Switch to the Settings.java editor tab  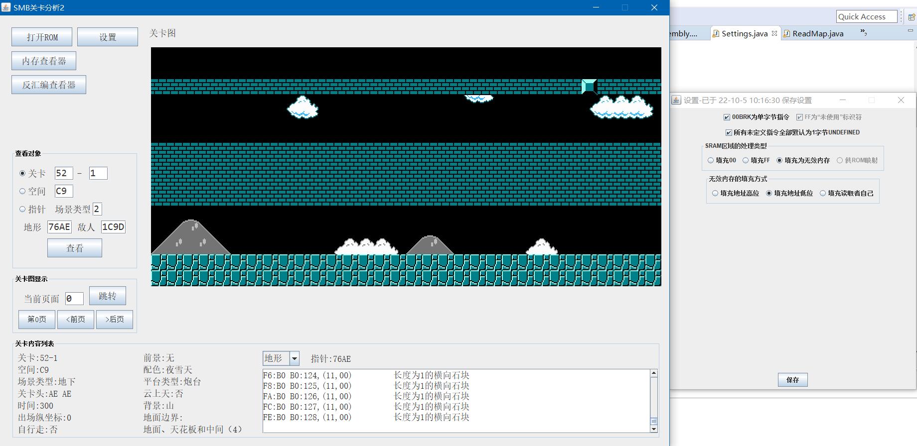(744, 33)
